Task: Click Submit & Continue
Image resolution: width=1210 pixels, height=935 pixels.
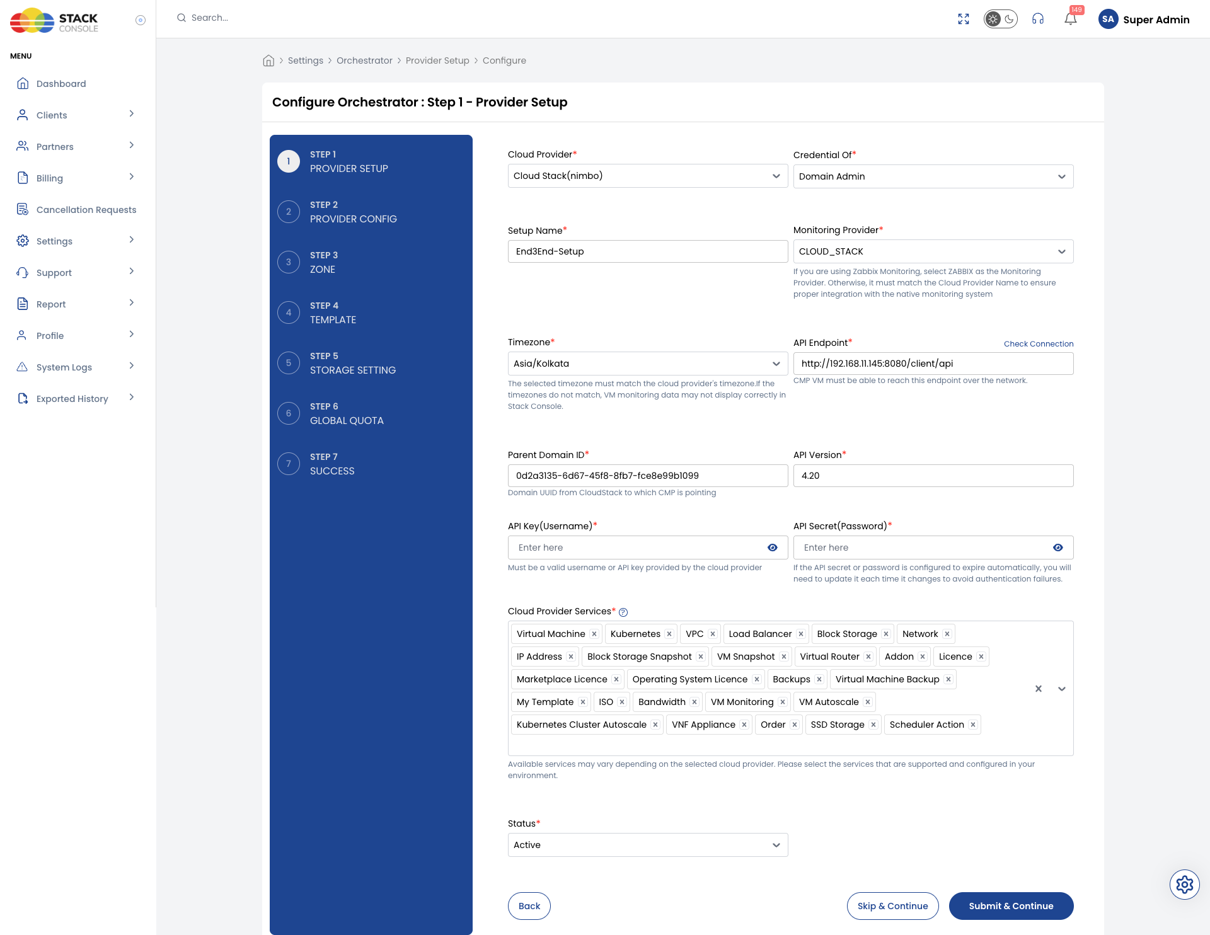Action: coord(1011,906)
